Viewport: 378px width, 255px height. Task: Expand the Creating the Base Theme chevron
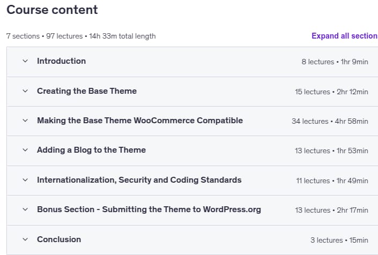click(x=25, y=91)
